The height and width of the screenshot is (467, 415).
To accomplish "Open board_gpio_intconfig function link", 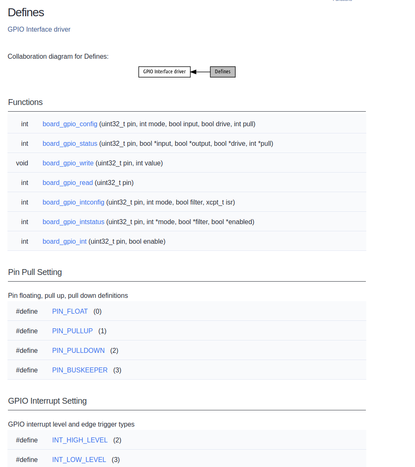I will (x=73, y=202).
